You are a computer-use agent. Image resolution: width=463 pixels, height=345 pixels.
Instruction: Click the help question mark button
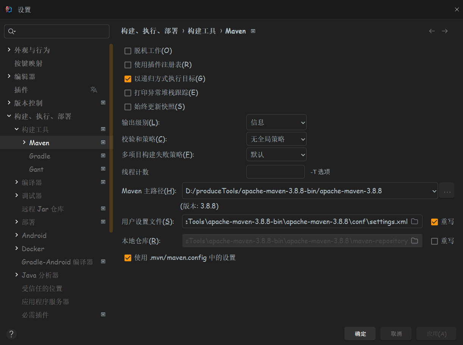pos(11,334)
